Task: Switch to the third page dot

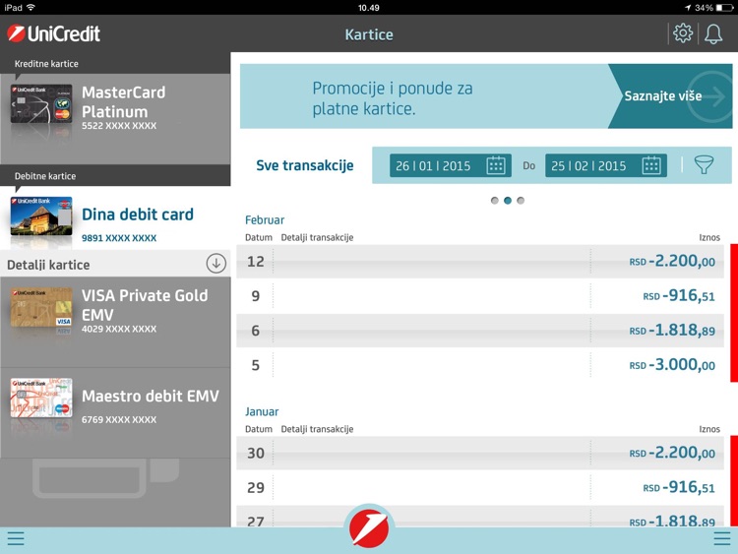Action: click(521, 201)
